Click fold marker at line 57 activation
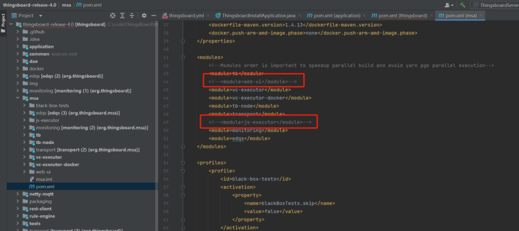 [183, 187]
